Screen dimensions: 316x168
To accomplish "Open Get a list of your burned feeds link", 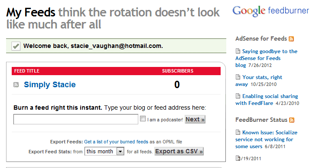I will click(x=116, y=142).
